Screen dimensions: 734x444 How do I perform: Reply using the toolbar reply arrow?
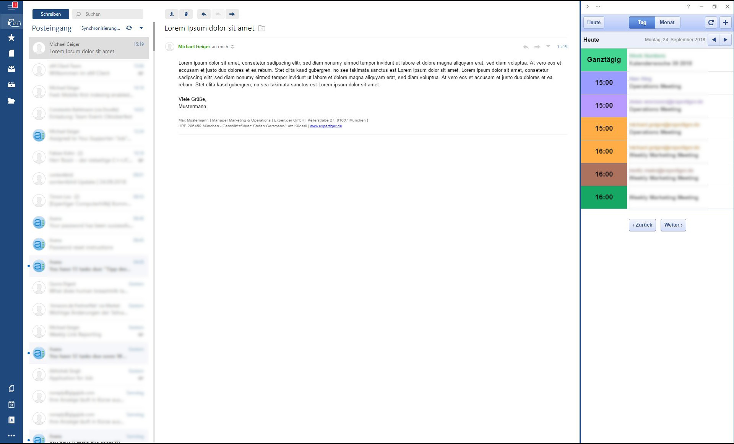[204, 14]
